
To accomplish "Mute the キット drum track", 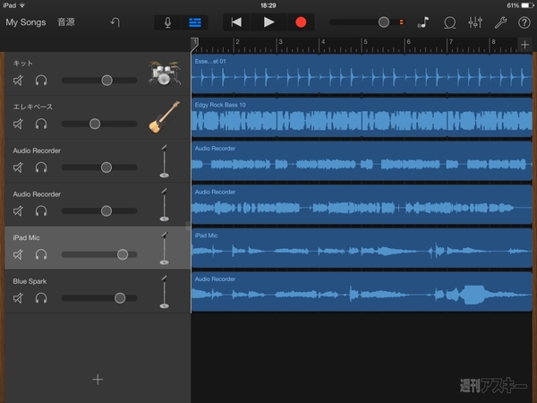I will (19, 81).
